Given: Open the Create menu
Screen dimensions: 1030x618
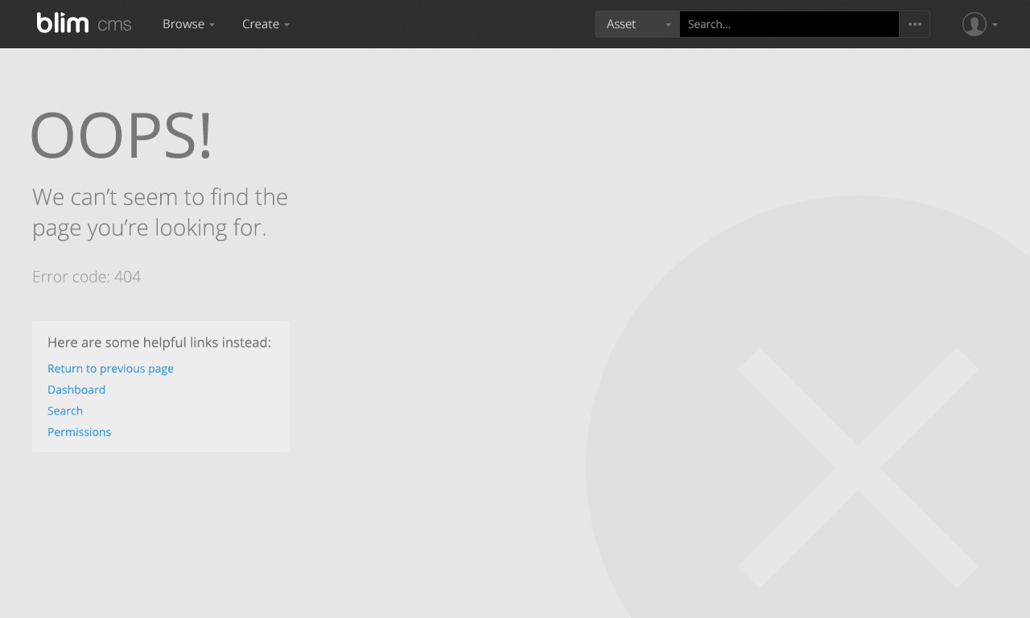Looking at the screenshot, I should (x=266, y=24).
